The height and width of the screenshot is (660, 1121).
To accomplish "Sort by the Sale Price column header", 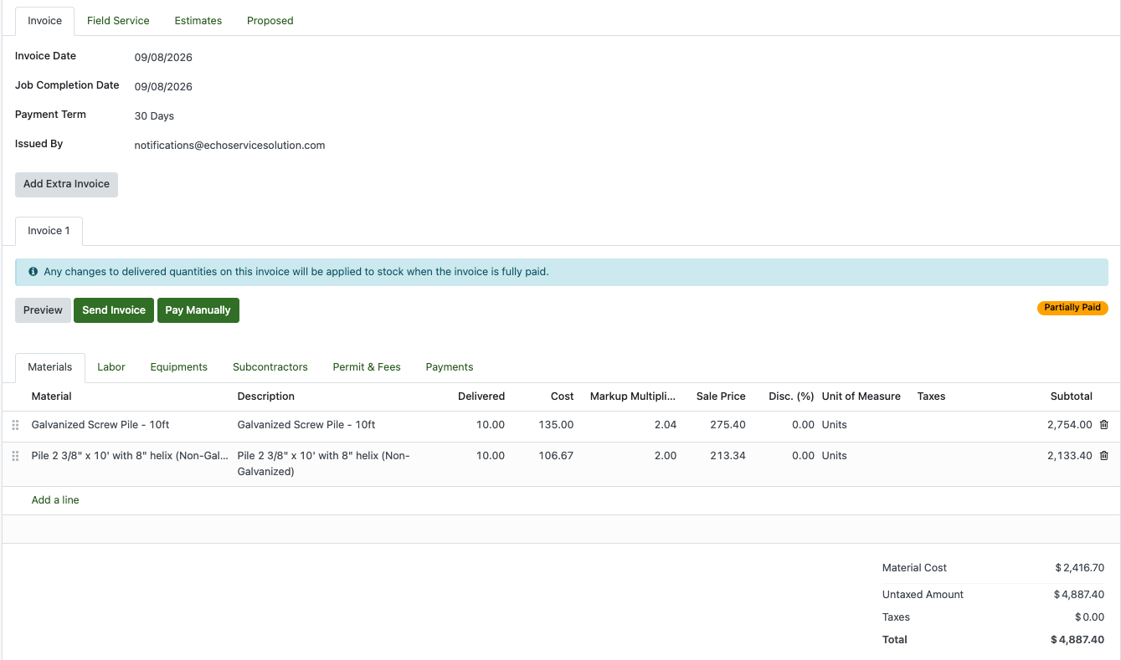I will point(721,397).
